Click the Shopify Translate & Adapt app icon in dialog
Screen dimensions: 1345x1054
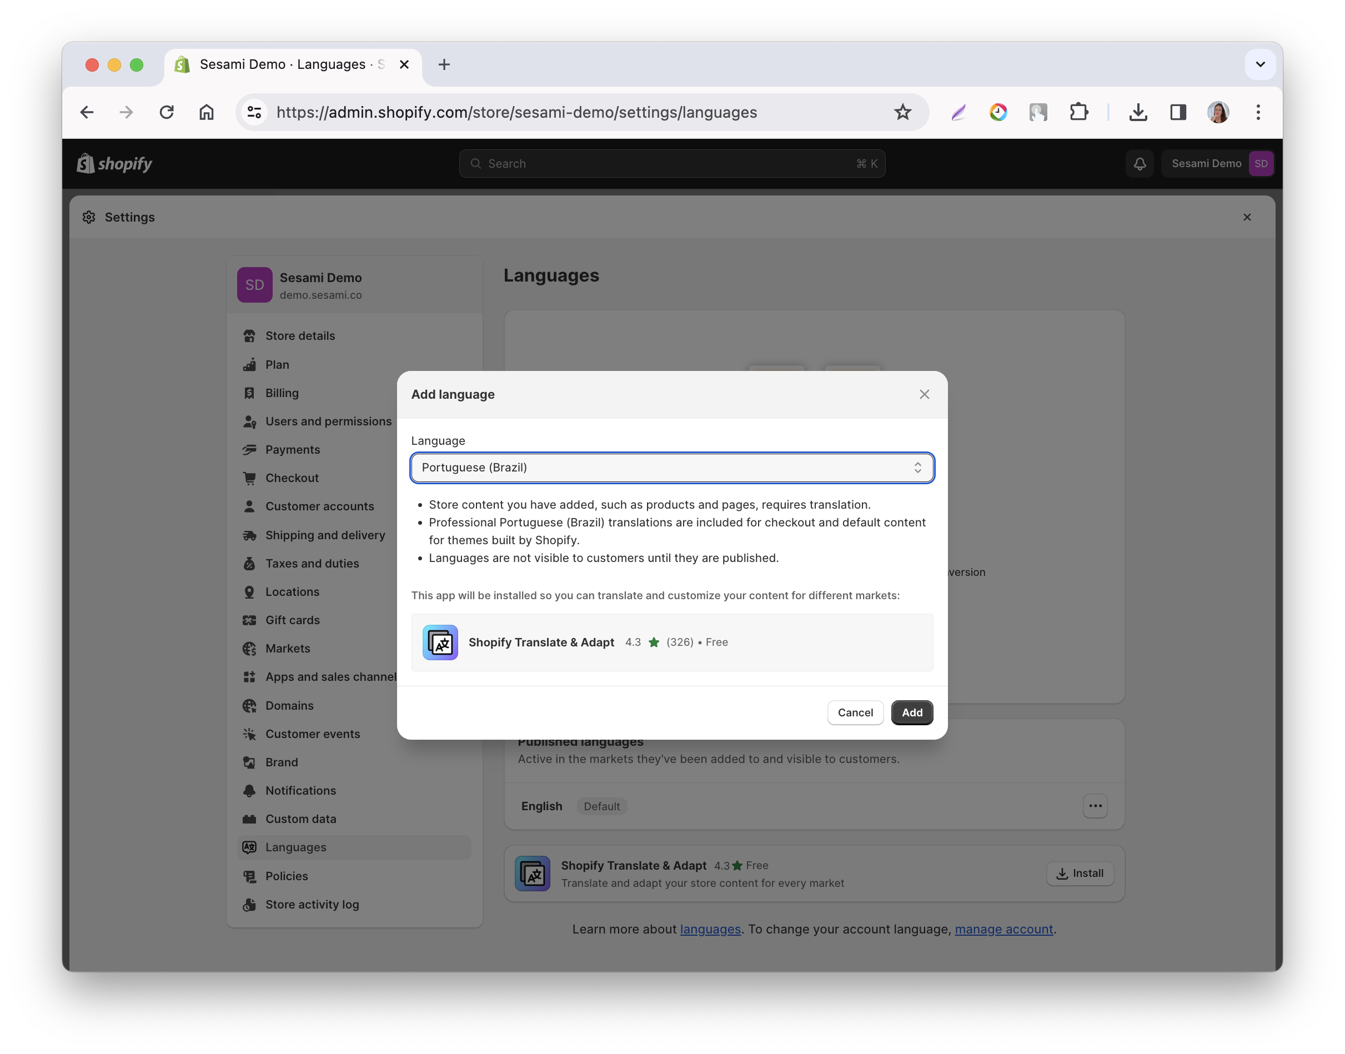(x=440, y=642)
